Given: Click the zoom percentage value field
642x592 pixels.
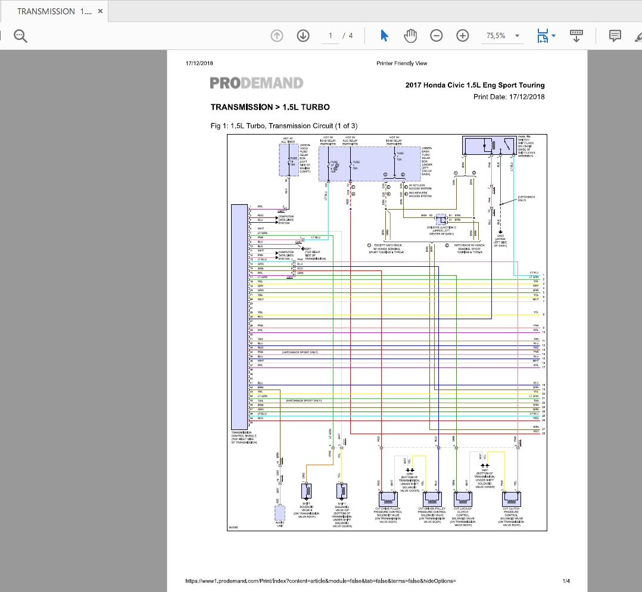Looking at the screenshot, I should tap(496, 36).
